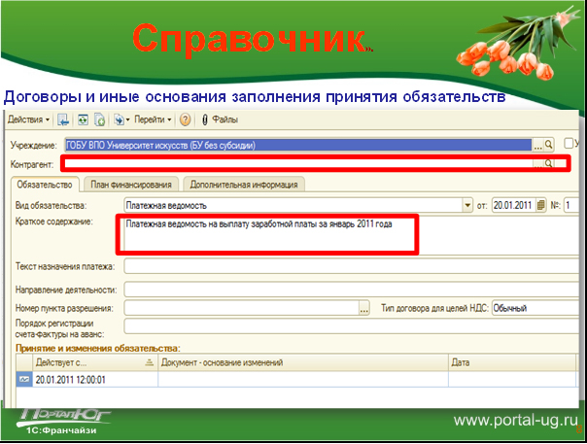587x444 pixels.
Task: Click magnifier icon in Учреждение field
Action: tap(549, 146)
